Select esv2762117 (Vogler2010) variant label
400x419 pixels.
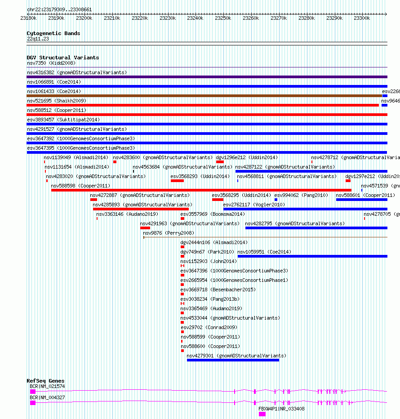(x=254, y=205)
